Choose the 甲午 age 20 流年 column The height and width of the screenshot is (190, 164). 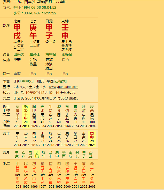click(x=18, y=139)
